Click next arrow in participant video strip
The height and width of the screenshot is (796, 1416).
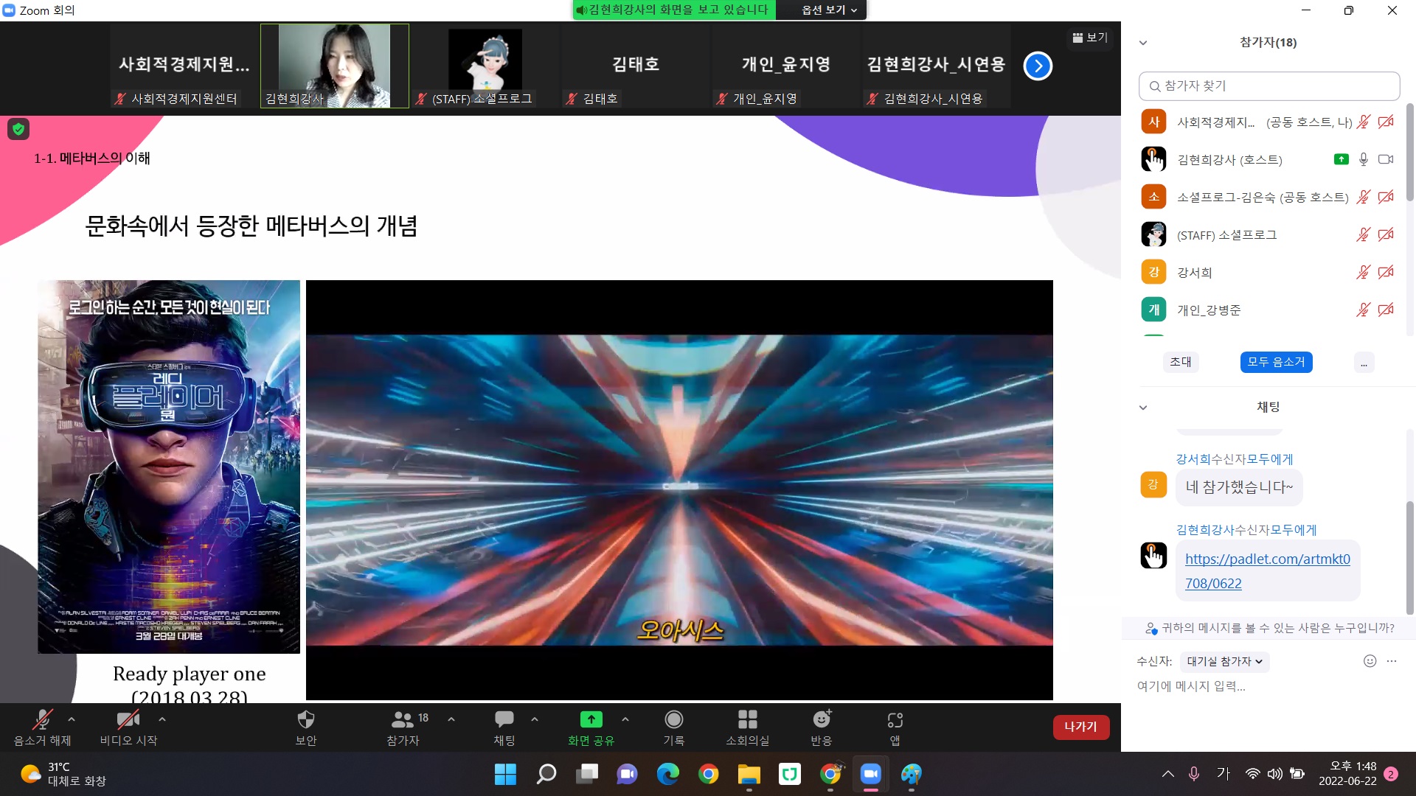click(1038, 66)
